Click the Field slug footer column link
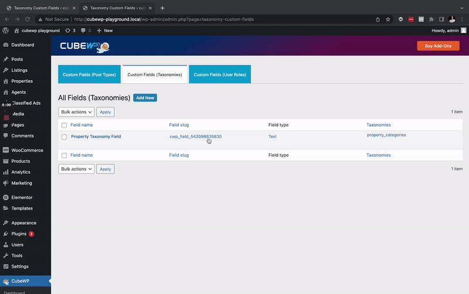This screenshot has width=469, height=294. 179,155
